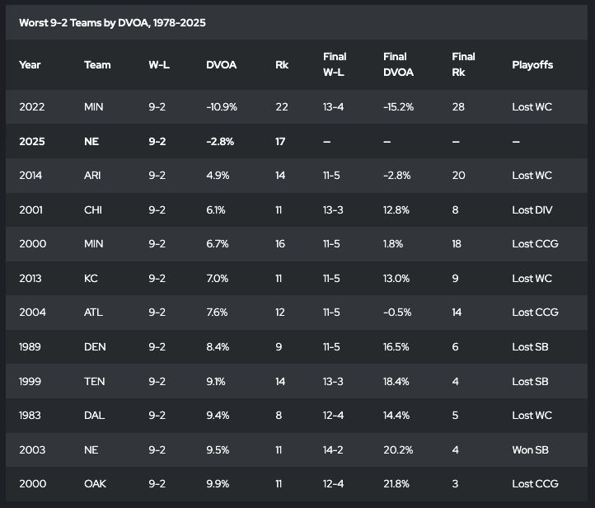Click the 'Lost DIV' playoffs result

coord(532,209)
